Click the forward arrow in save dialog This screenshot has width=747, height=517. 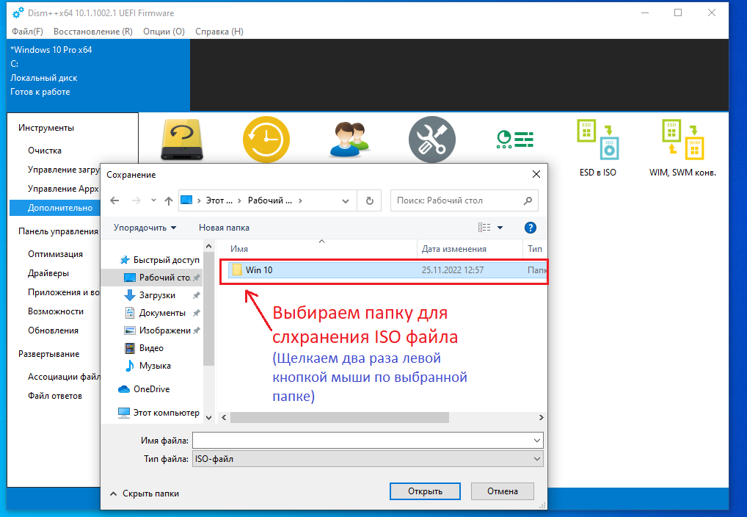[136, 200]
